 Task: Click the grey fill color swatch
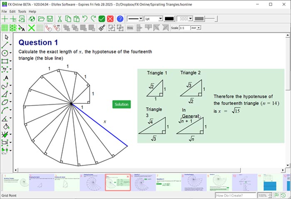point(199,19)
